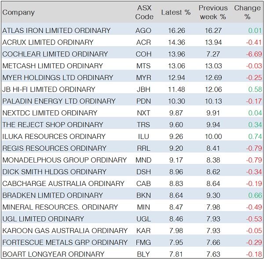Viewport: 264px width, 259px height.
Task: Click the green 0.74 change for Iluka
Action: [x=255, y=136]
